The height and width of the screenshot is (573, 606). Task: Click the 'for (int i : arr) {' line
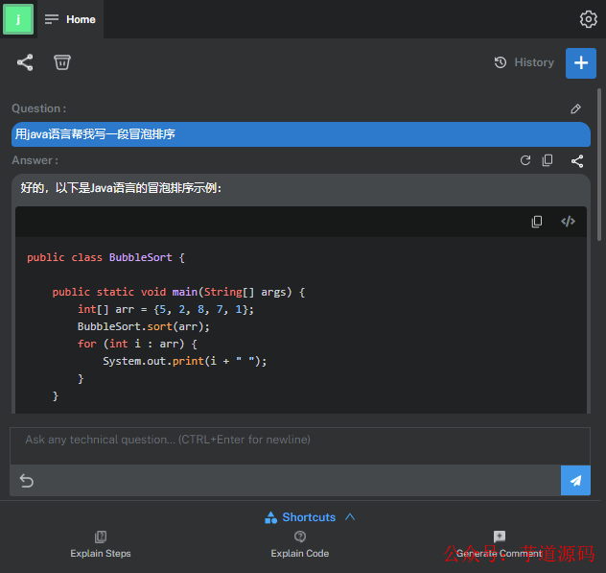point(137,344)
